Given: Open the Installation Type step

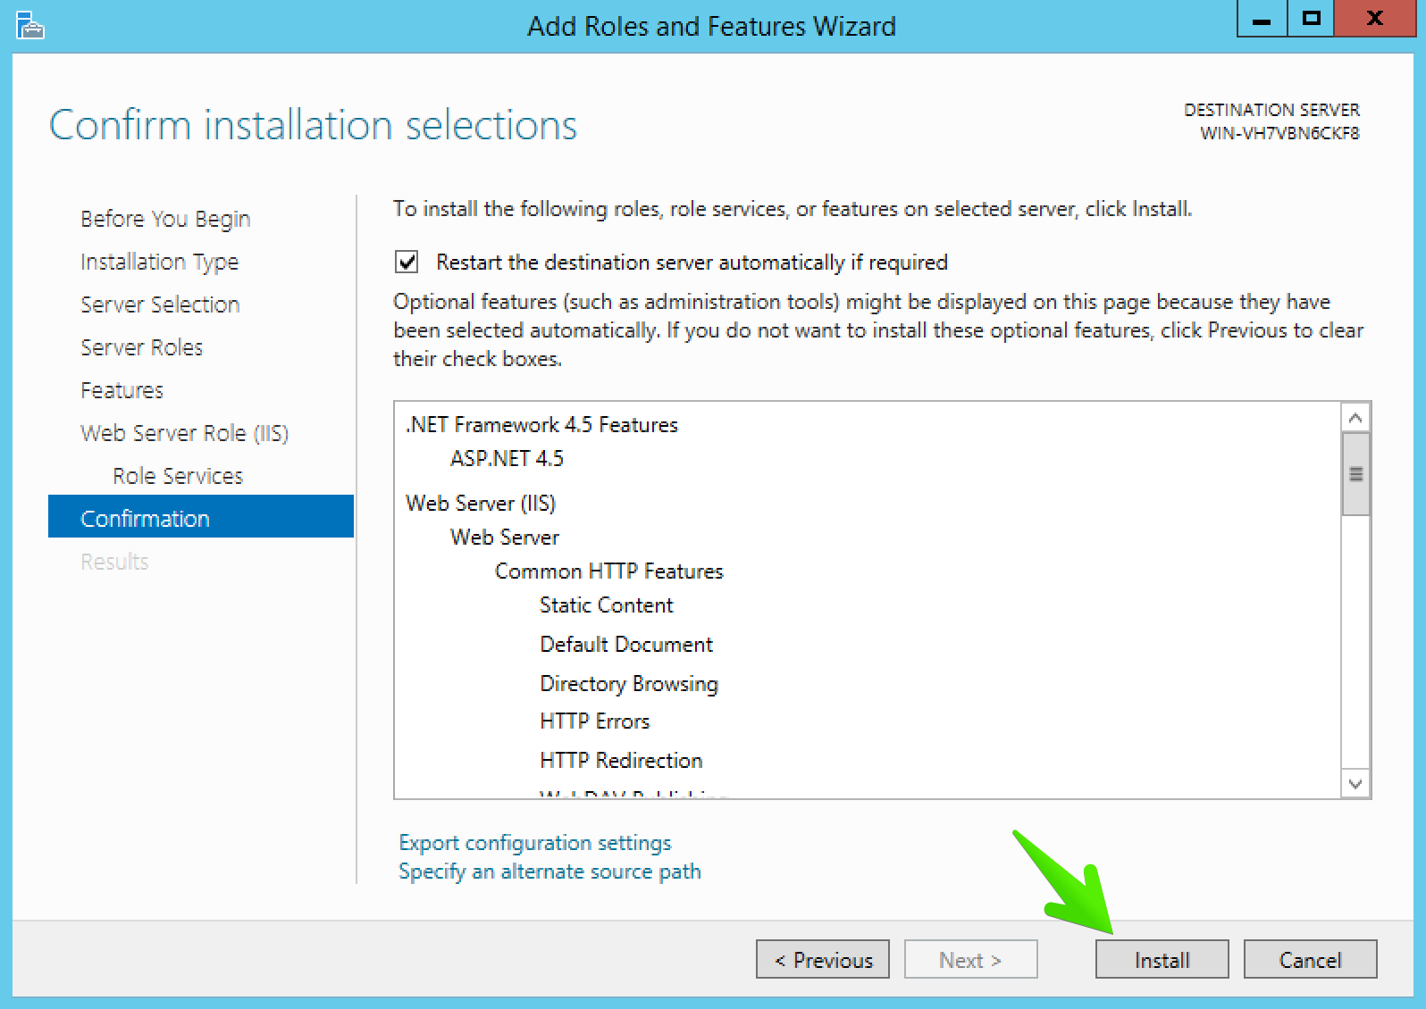Looking at the screenshot, I should 160,262.
